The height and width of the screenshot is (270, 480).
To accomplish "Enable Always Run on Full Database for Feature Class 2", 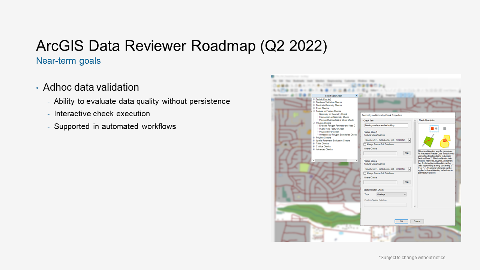I will pyautogui.click(x=364, y=174).
